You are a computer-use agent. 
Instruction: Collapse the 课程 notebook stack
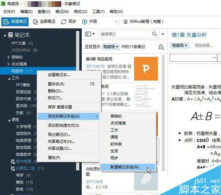coord(9,120)
